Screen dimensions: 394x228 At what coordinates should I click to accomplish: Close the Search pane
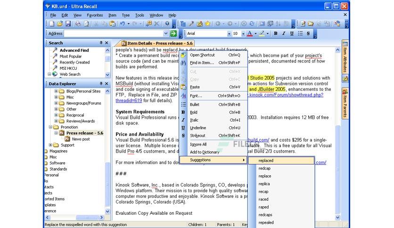[x=107, y=43]
